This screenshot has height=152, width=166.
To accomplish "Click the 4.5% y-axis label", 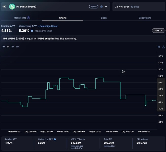I will coord(161,122).
